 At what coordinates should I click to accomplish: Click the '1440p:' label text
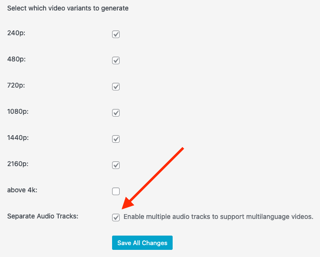tap(18, 138)
